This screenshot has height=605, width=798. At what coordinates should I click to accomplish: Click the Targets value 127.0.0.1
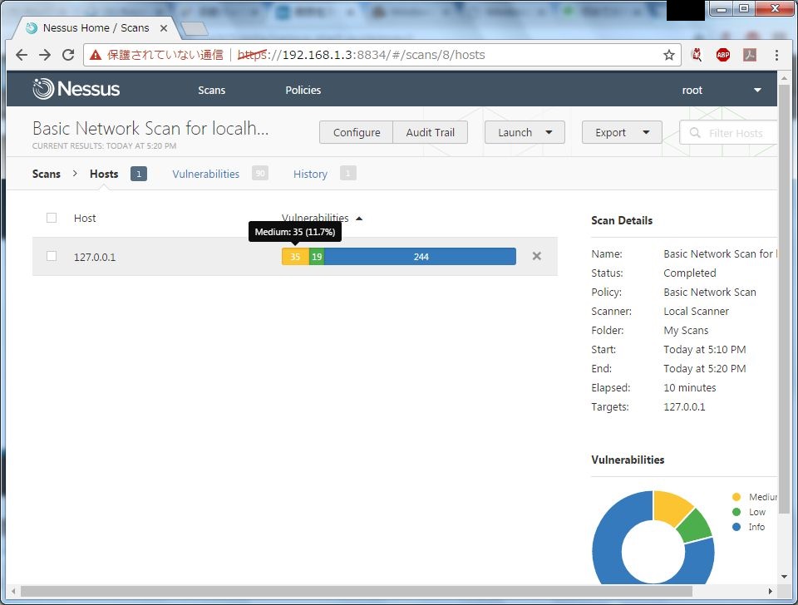point(684,407)
